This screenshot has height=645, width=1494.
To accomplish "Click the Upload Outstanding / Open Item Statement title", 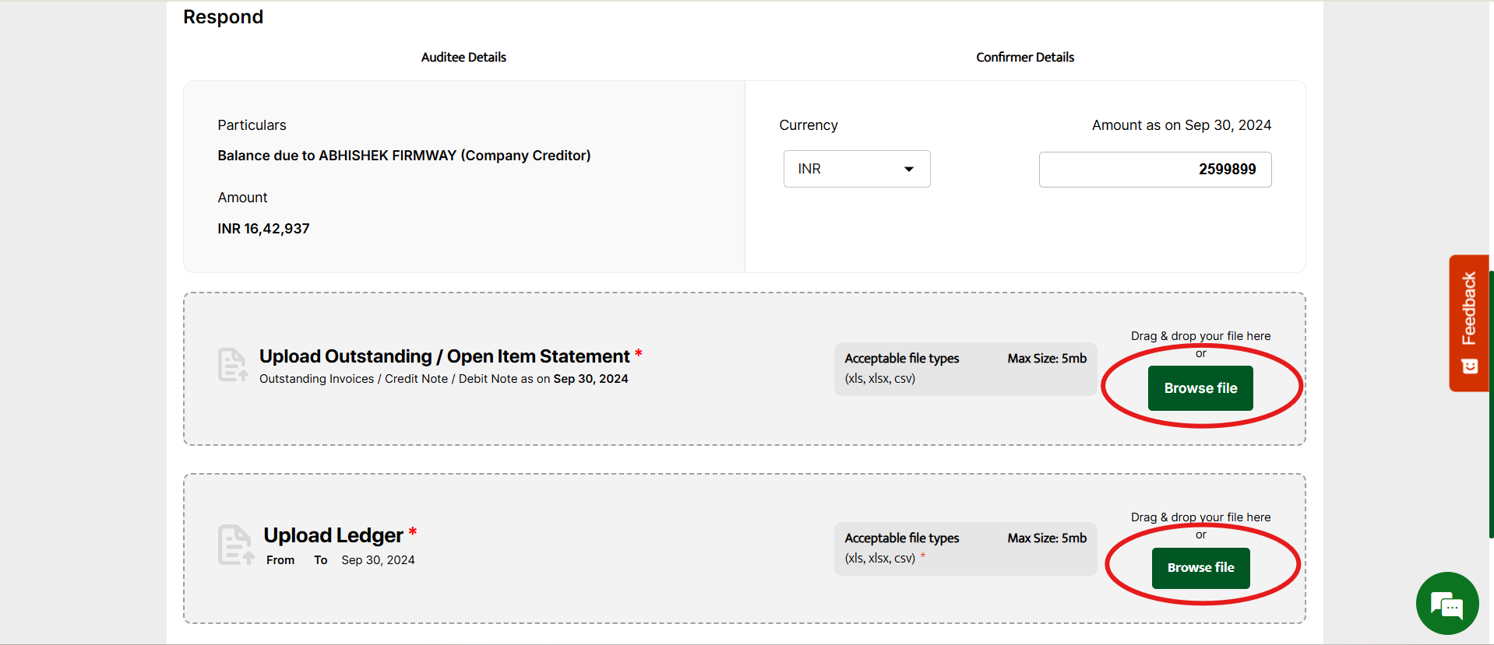I will 444,356.
